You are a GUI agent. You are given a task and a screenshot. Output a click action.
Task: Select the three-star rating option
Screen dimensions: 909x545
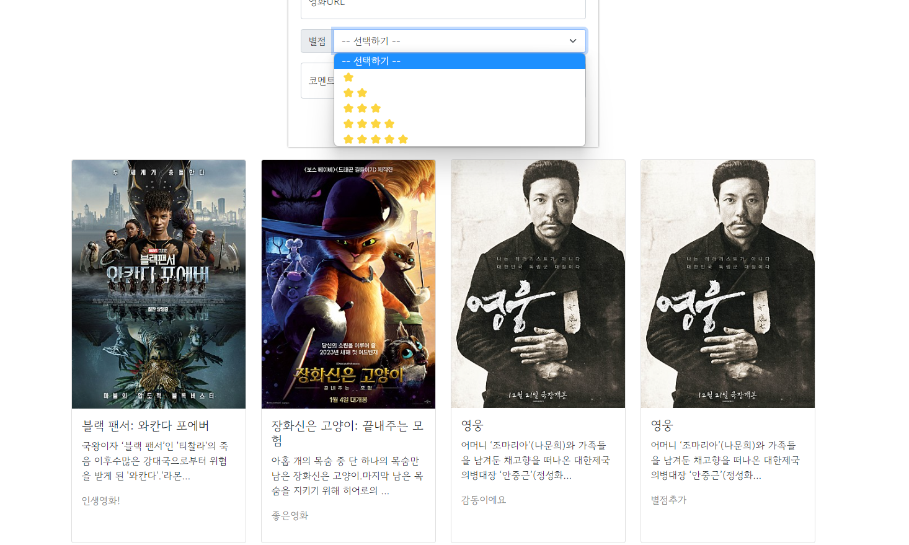[x=459, y=108]
